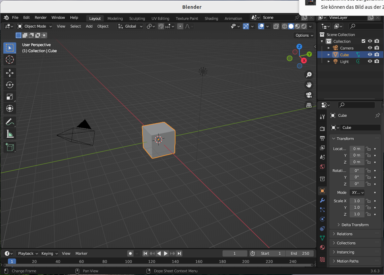Click the current frame field
384x275 pixels.
point(235,253)
